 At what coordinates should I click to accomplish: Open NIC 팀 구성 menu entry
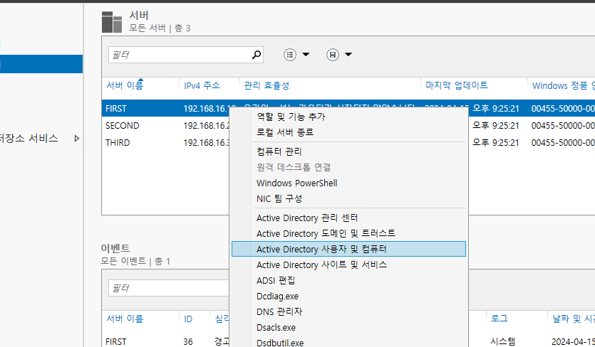279,198
